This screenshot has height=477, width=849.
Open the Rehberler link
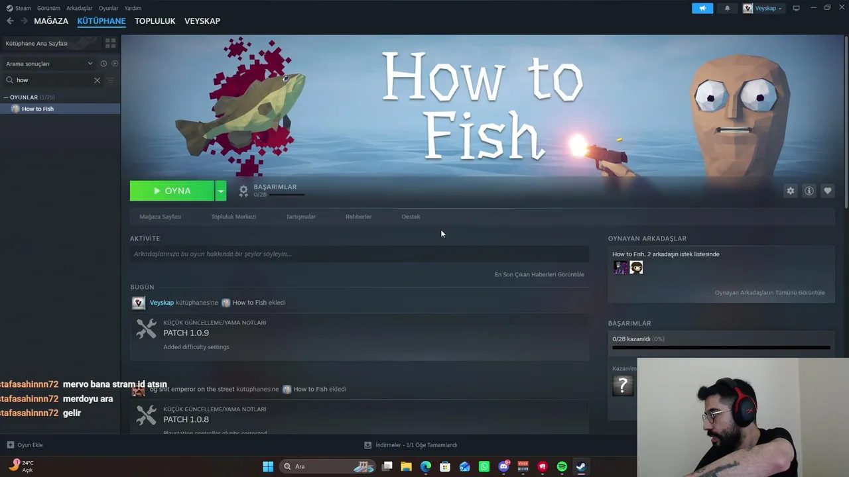[358, 217]
